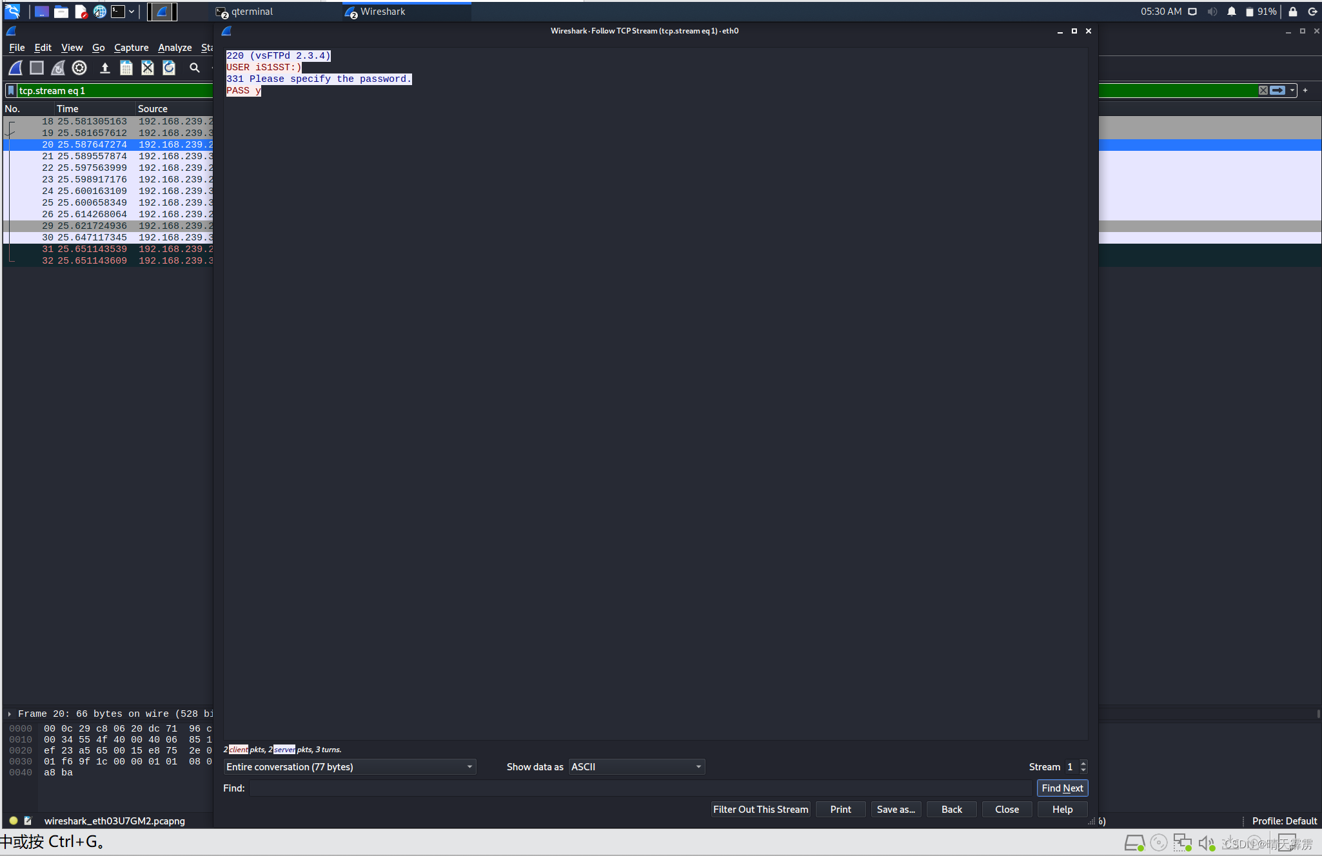
Task: Click the expert info yellow circle icon
Action: (x=13, y=821)
